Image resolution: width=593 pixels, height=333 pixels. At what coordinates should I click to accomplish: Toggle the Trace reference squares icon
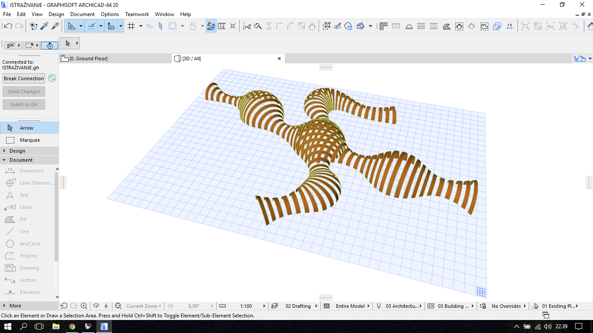tap(173, 26)
